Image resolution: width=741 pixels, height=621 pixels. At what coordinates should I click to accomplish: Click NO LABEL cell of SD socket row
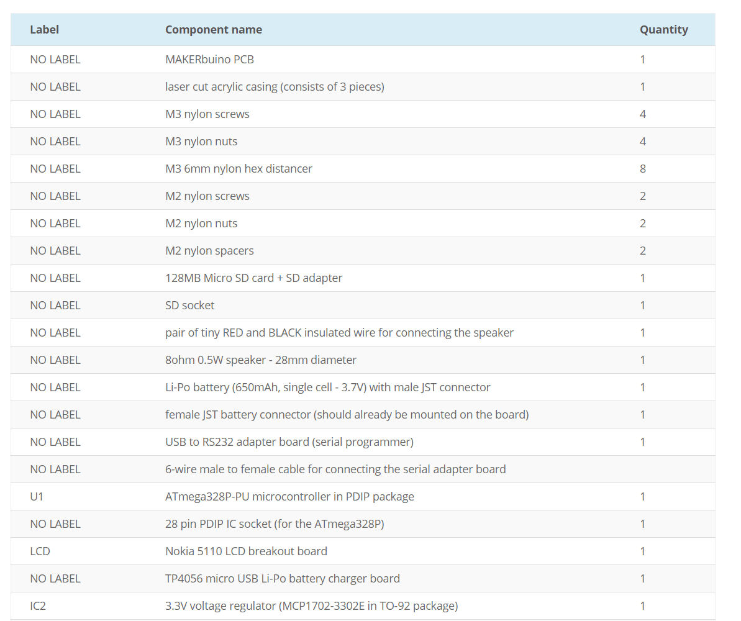55,306
